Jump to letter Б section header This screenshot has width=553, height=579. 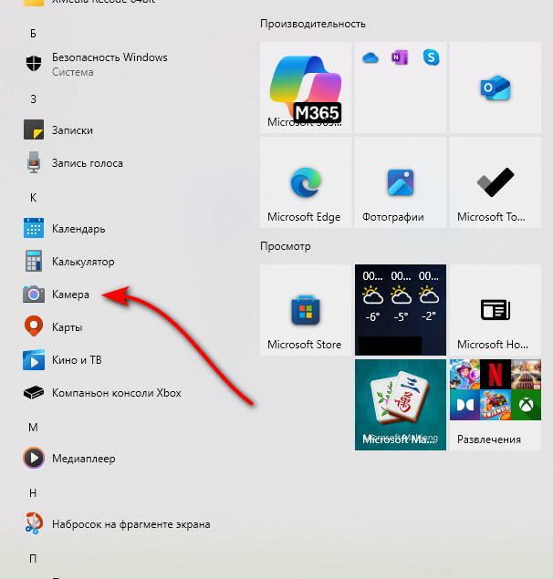pyautogui.click(x=33, y=34)
